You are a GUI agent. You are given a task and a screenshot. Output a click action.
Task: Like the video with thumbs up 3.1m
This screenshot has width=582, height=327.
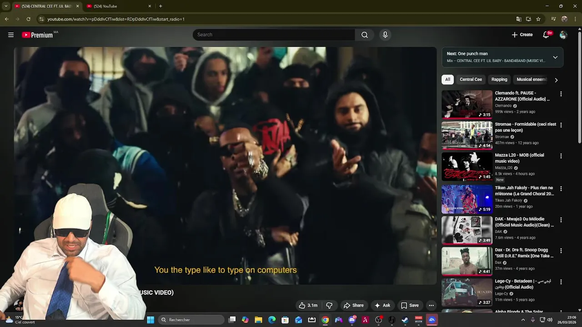pos(308,305)
